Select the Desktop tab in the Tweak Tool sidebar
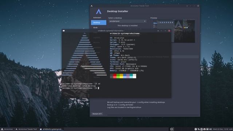The image size is (233, 131). point(99,23)
